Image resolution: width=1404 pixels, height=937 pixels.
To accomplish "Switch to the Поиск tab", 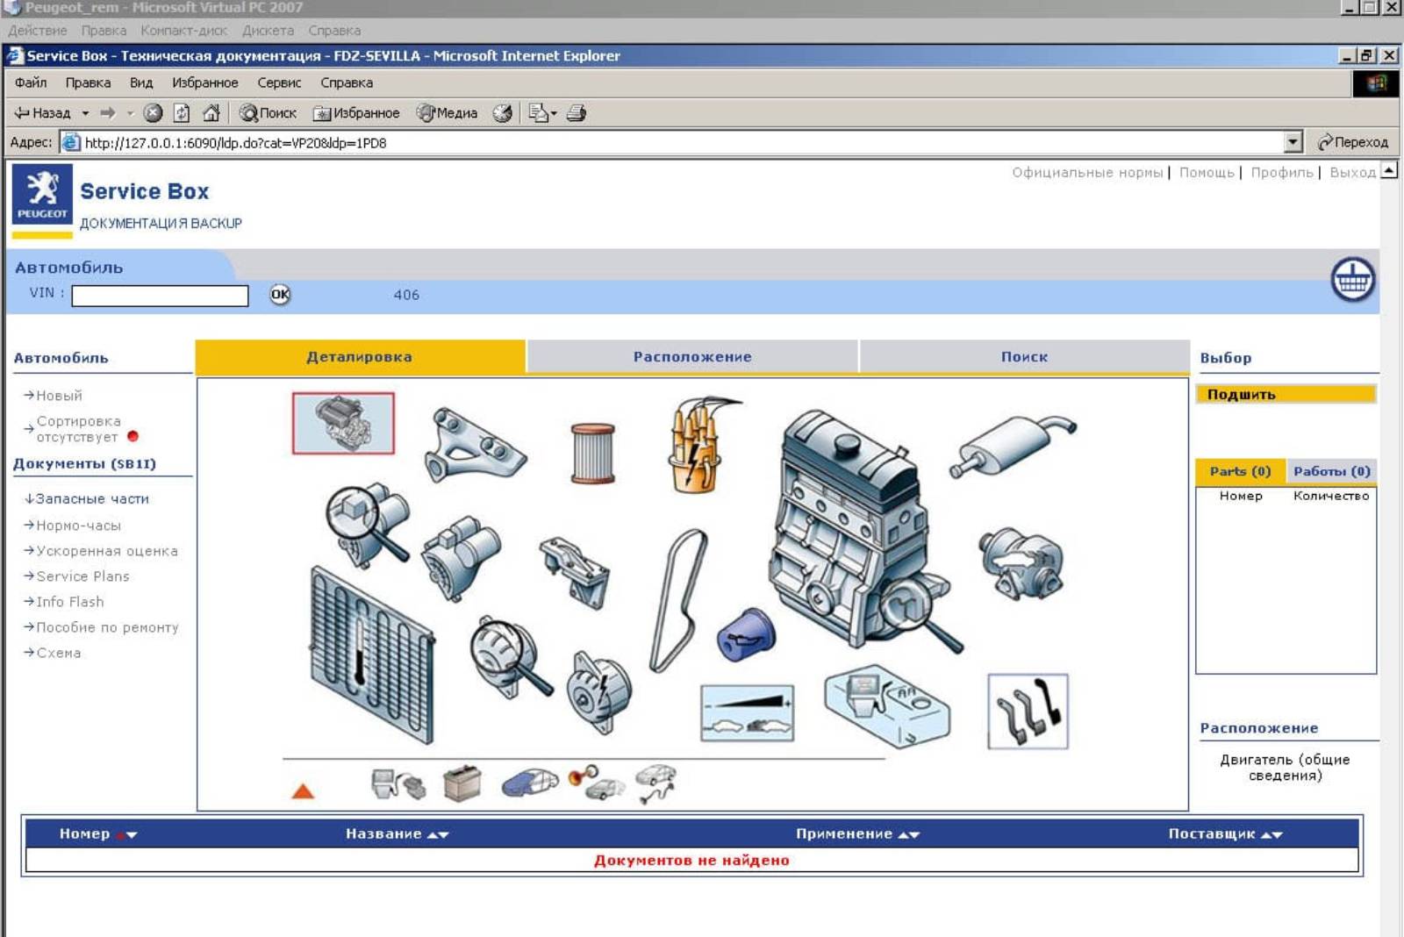I will [1024, 357].
